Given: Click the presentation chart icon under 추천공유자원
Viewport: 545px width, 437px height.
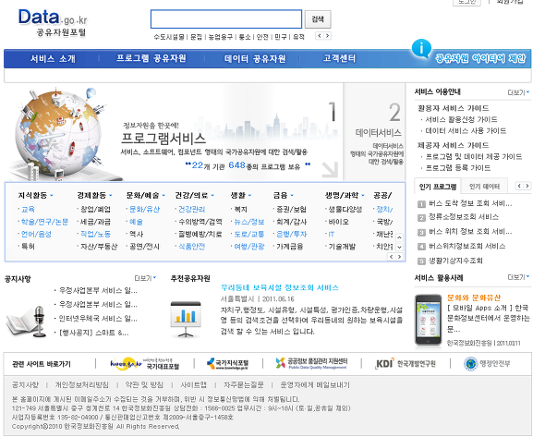Looking at the screenshot, I should 186,319.
